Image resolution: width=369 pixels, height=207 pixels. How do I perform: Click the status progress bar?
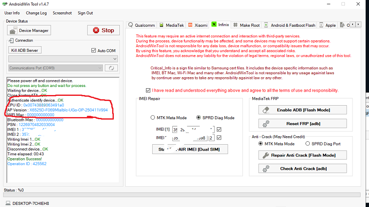(182, 195)
